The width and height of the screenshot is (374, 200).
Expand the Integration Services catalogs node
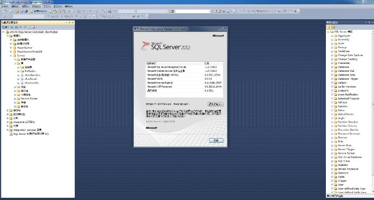[7, 130]
